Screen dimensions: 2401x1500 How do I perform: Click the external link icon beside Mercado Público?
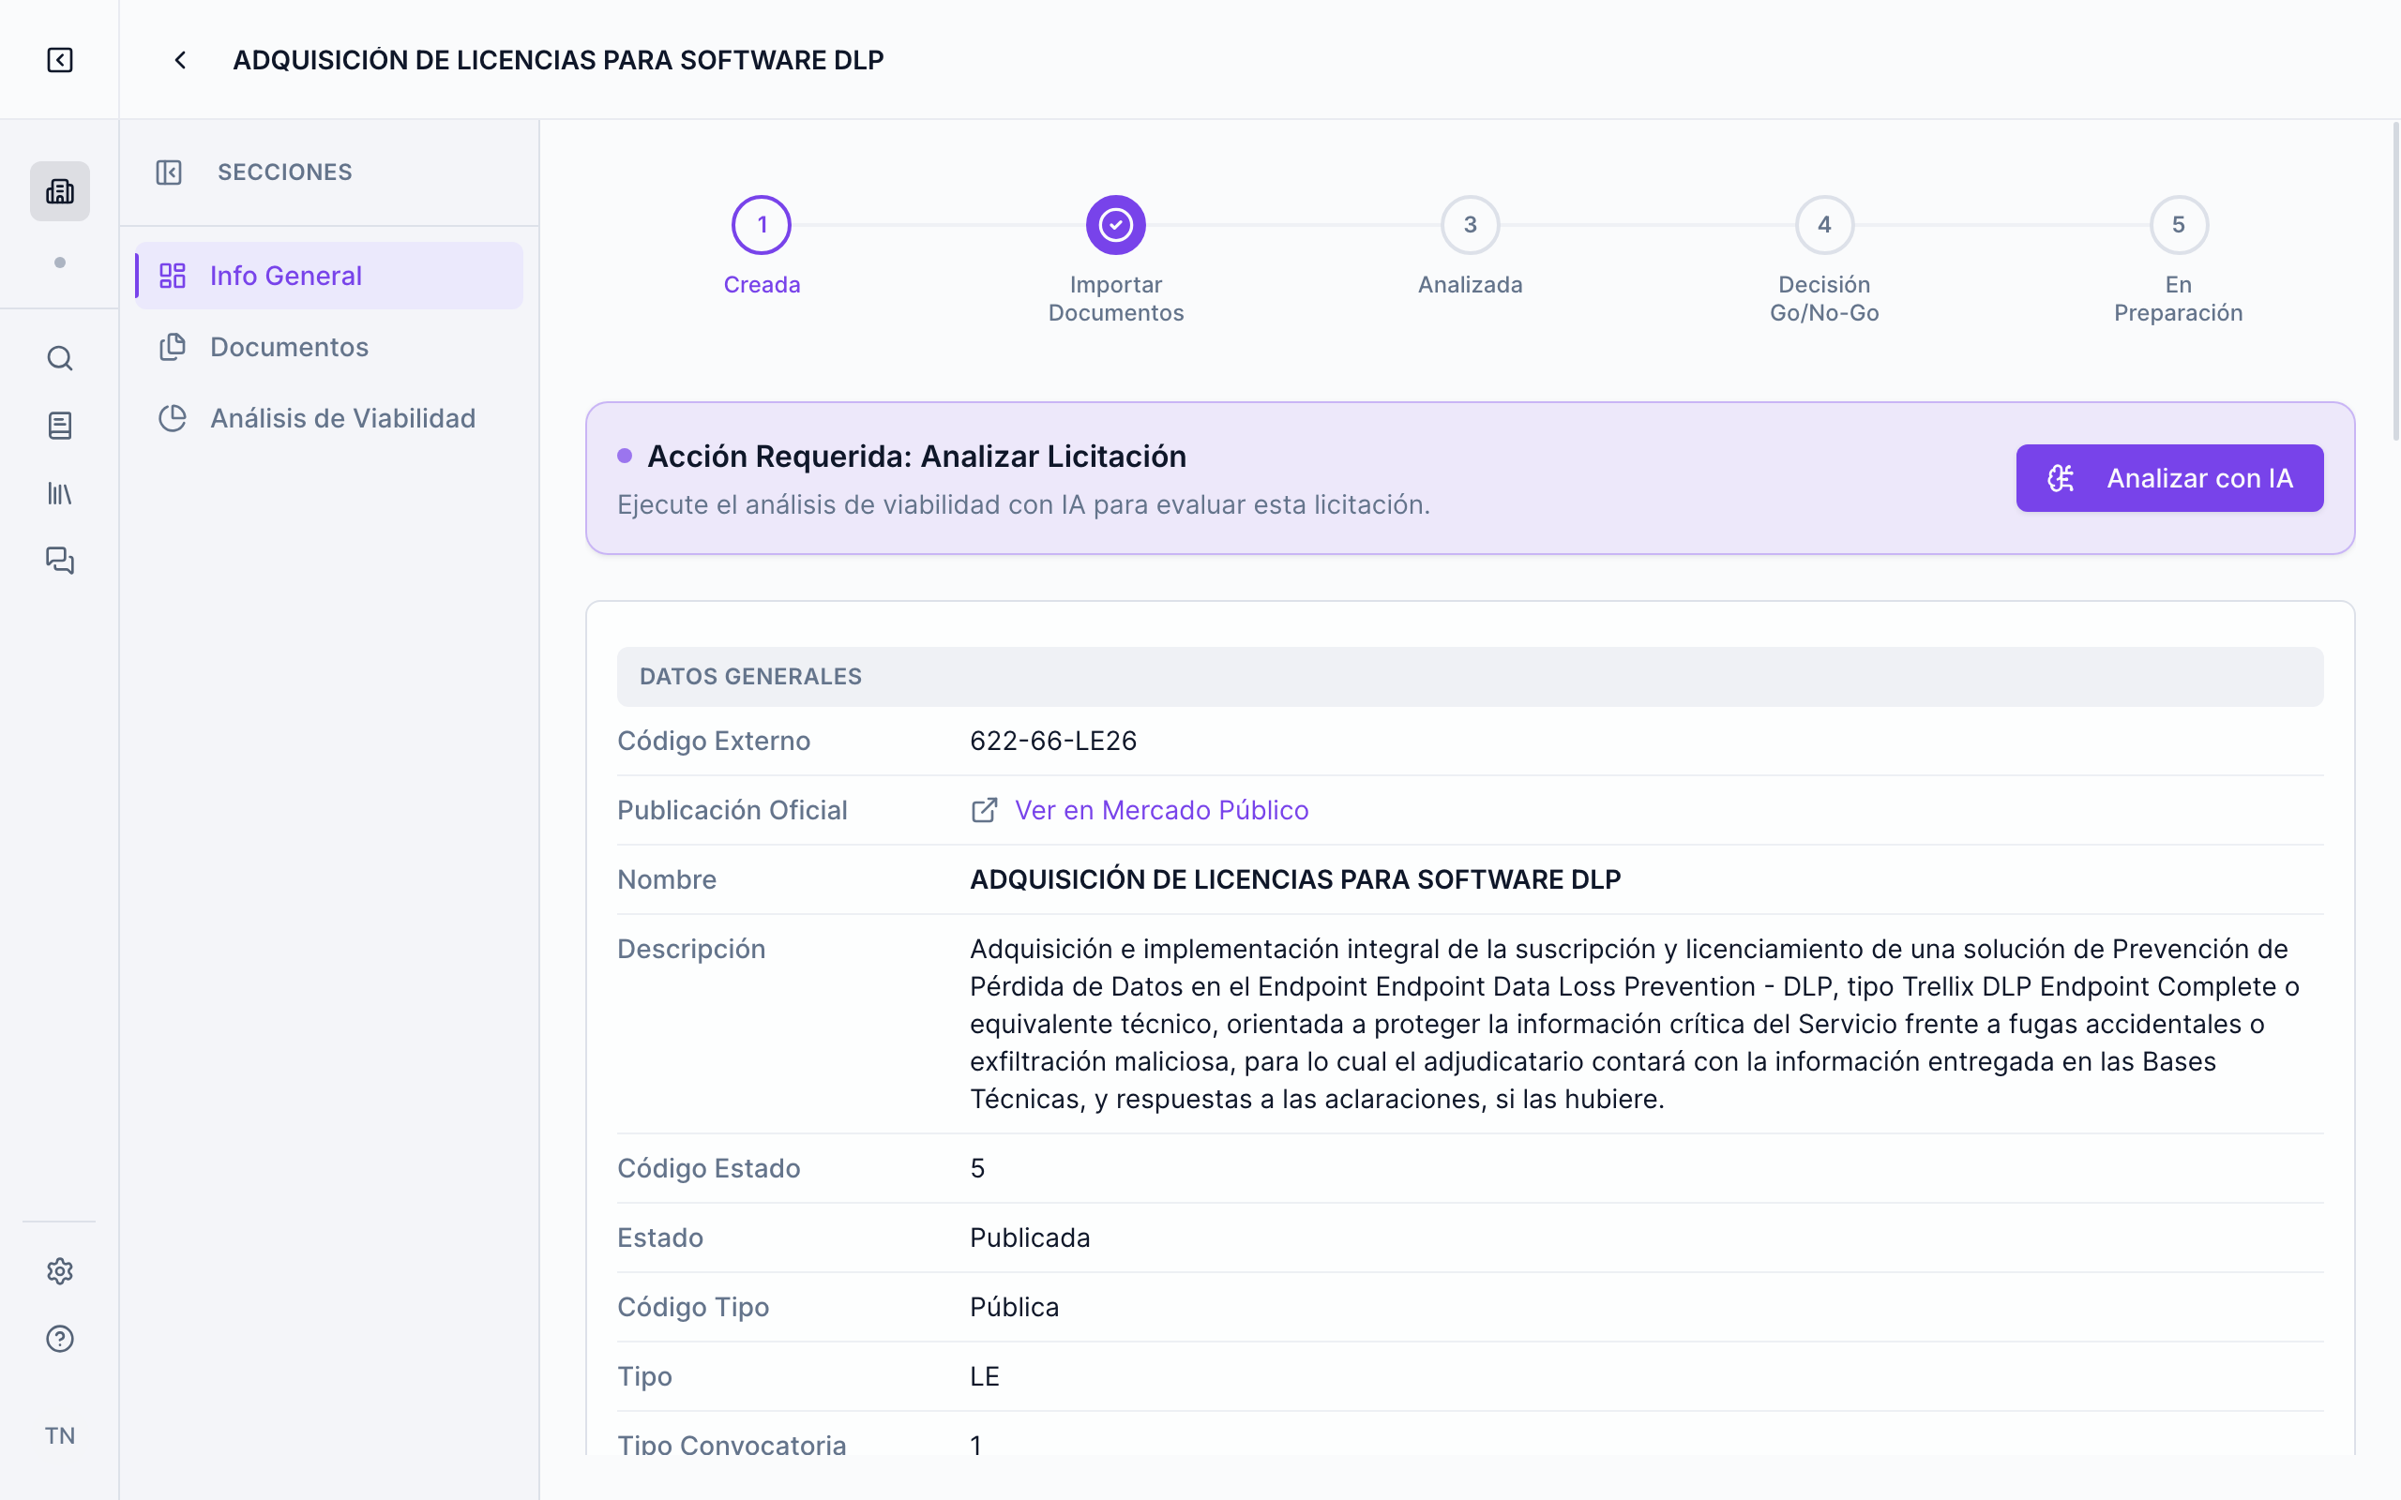pos(983,811)
